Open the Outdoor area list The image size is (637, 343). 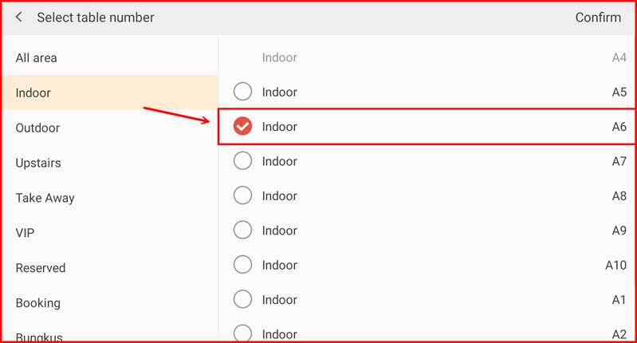click(38, 128)
